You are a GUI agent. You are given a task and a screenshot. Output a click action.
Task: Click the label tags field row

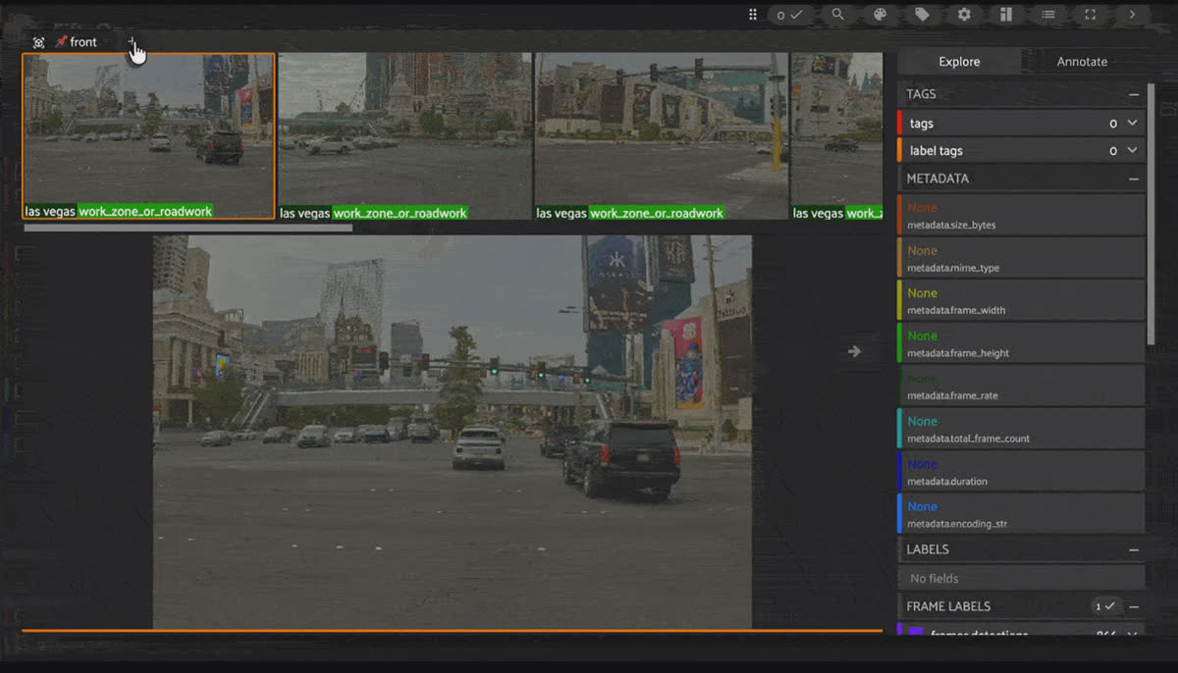pos(1021,151)
